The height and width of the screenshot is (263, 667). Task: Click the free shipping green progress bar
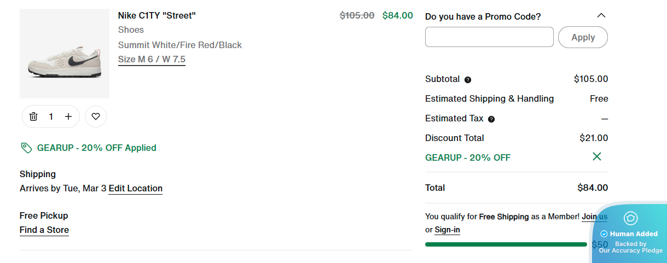click(x=506, y=244)
